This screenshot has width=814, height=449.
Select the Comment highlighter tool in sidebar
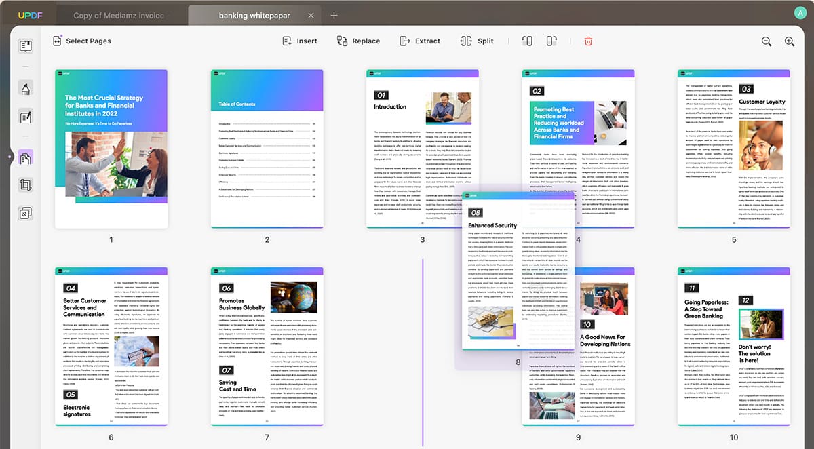(26, 88)
